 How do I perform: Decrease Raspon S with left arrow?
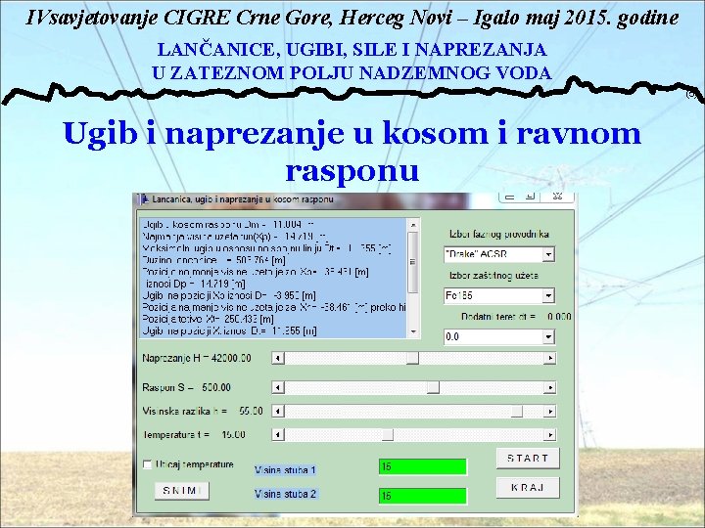pos(278,388)
